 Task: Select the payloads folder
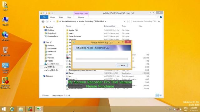click(72, 40)
